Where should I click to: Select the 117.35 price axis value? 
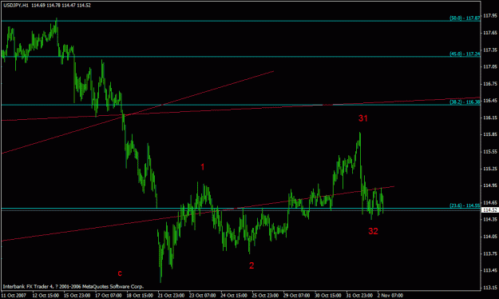[490, 50]
